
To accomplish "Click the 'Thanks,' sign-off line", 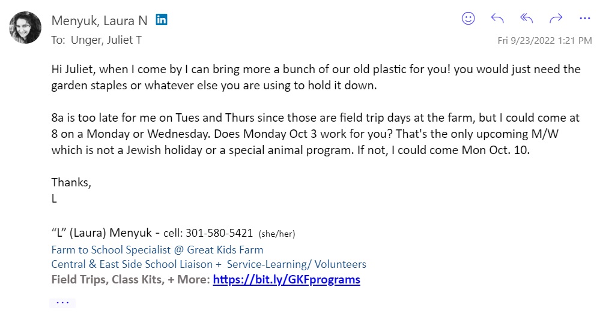I will tap(71, 183).
